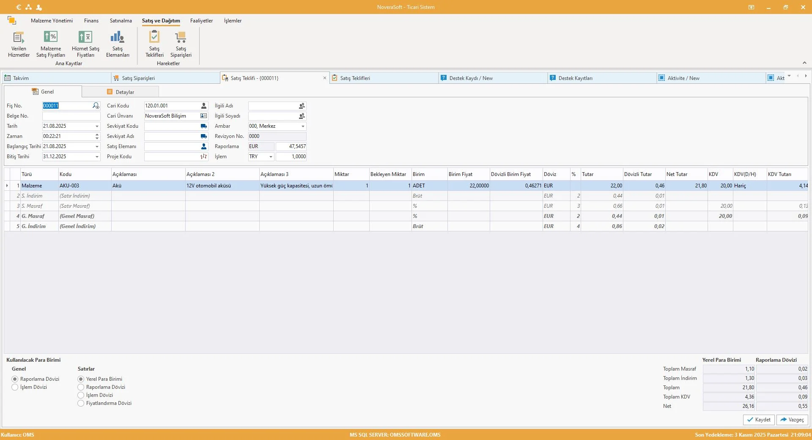
Task: Open the Finans menu
Action: tap(91, 21)
